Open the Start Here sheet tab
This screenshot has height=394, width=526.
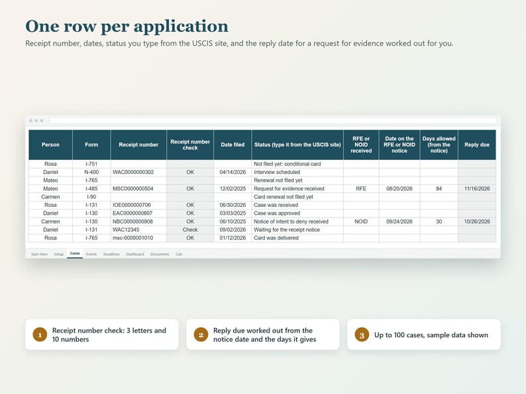[39, 254]
